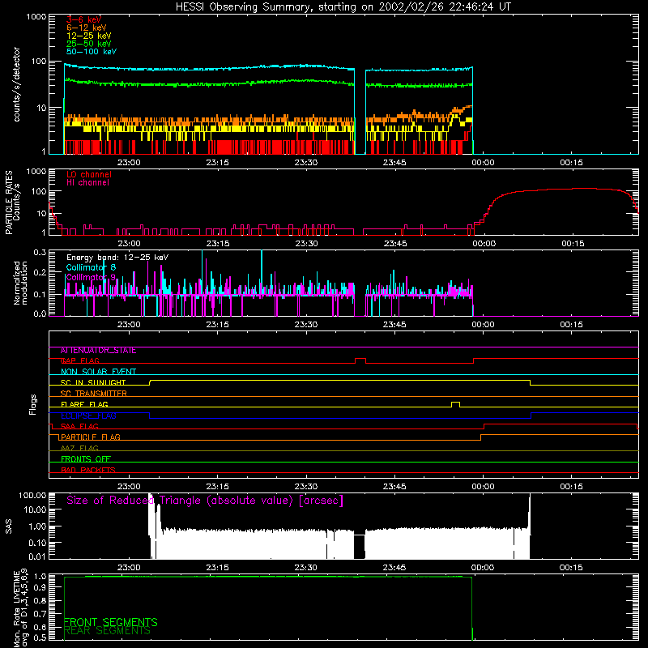Image resolution: width=648 pixels, height=648 pixels.
Task: Click the PARTICLE_FLAG label
Action: pos(91,437)
